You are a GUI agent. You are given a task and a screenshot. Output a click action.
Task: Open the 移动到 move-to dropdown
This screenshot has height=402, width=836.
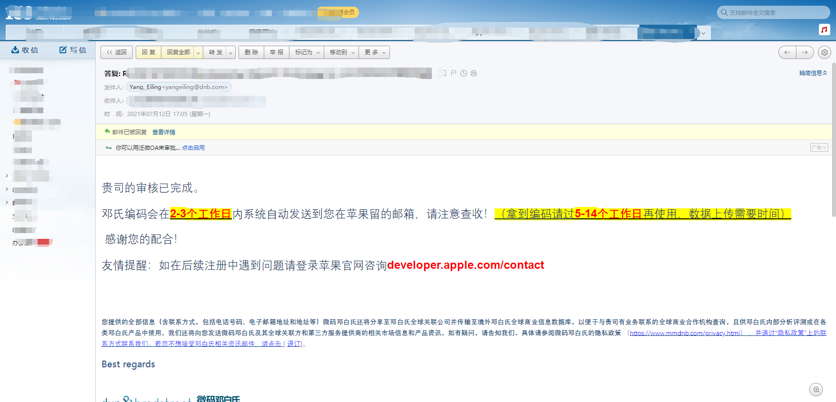341,52
